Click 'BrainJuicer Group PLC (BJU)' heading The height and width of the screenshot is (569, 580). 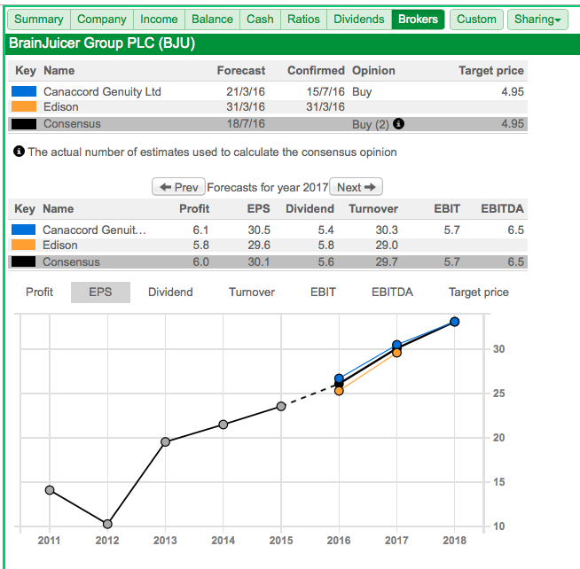click(x=102, y=43)
